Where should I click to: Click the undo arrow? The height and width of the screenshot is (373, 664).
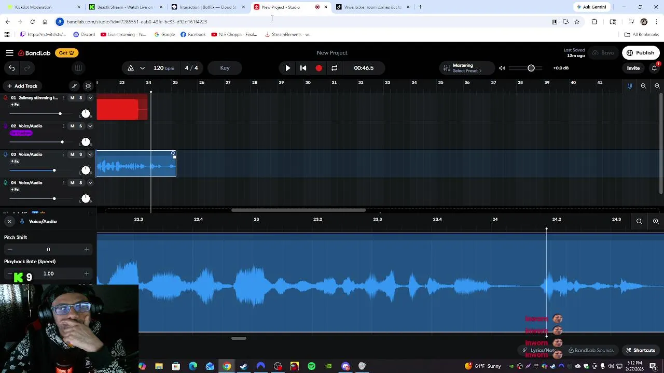pos(11,68)
